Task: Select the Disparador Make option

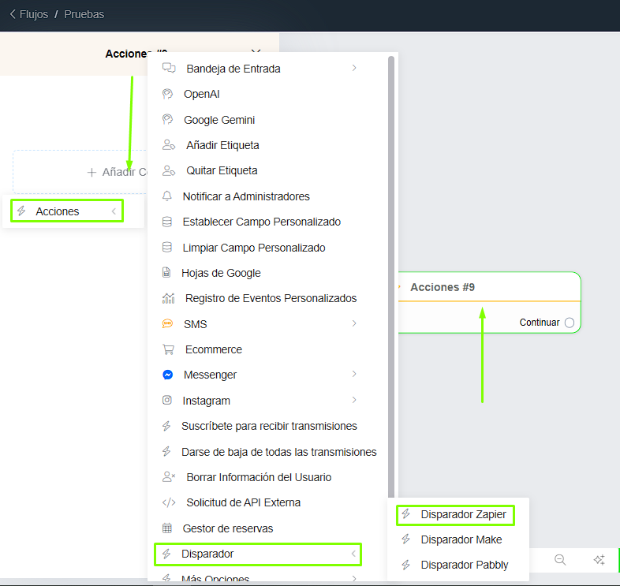Action: coord(461,539)
